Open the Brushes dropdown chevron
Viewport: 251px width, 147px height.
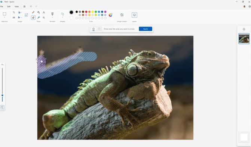(x=52, y=17)
